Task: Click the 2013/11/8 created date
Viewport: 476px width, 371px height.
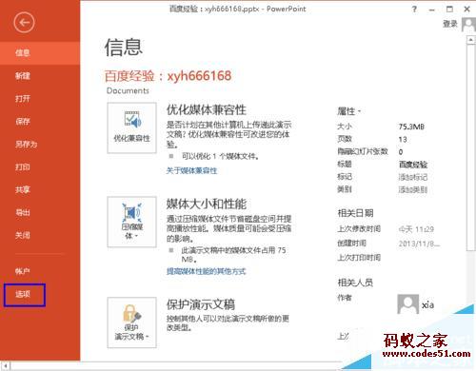Action: point(419,244)
